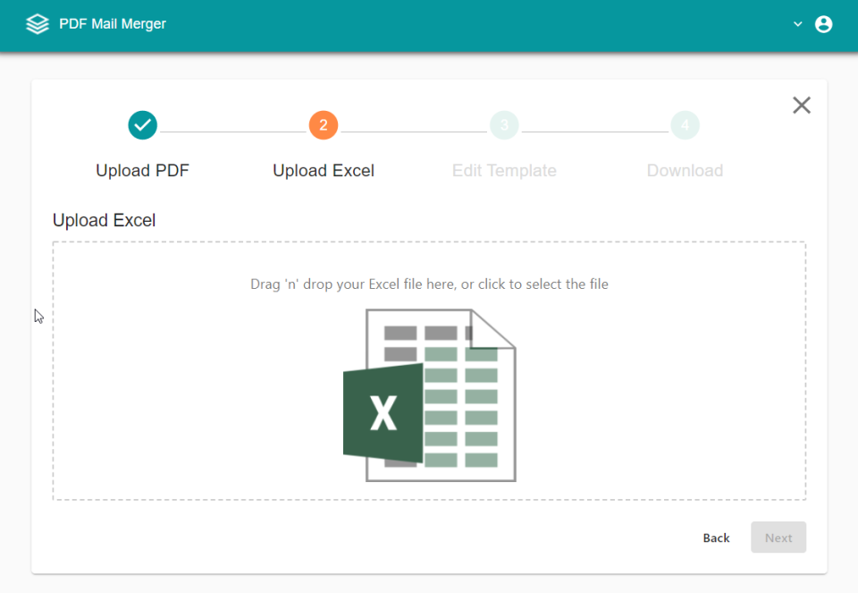858x593 pixels.
Task: Click the stacked-layers PDF Mail Merger logo
Action: (37, 24)
